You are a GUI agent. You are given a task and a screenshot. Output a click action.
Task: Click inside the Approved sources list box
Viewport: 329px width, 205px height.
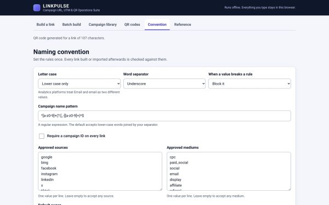100,171
